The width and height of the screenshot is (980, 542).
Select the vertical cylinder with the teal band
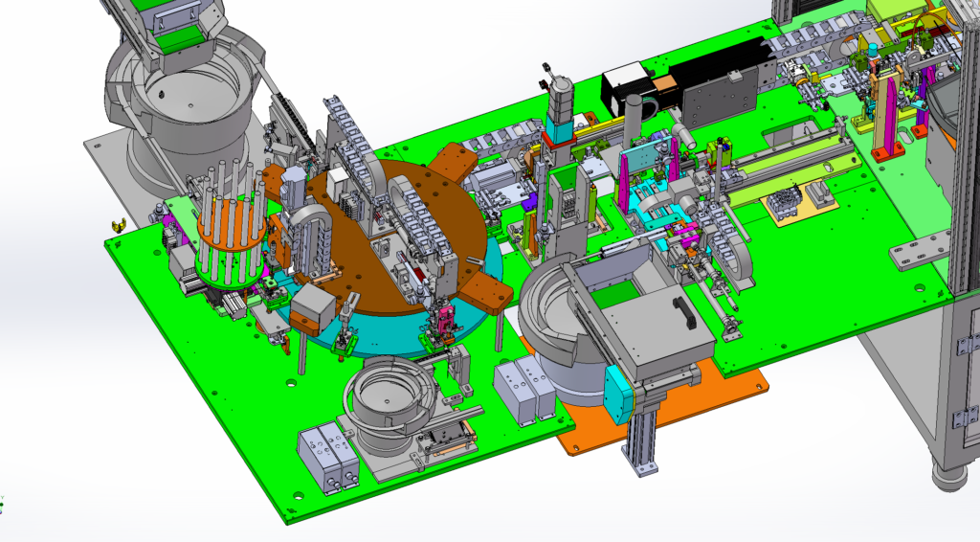tap(559, 113)
